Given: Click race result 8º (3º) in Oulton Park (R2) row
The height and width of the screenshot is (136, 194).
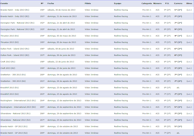Looking at the screenshot, I should tap(178, 55).
